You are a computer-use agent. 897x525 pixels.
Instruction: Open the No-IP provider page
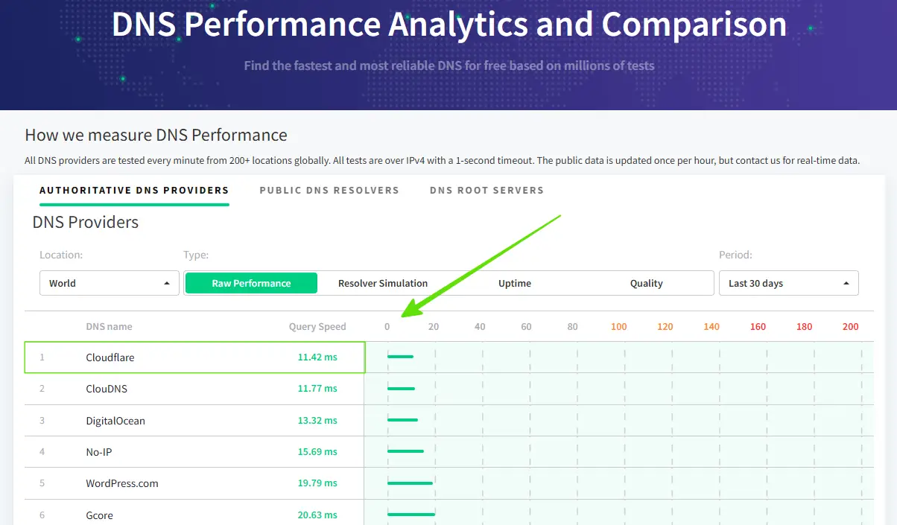click(99, 452)
